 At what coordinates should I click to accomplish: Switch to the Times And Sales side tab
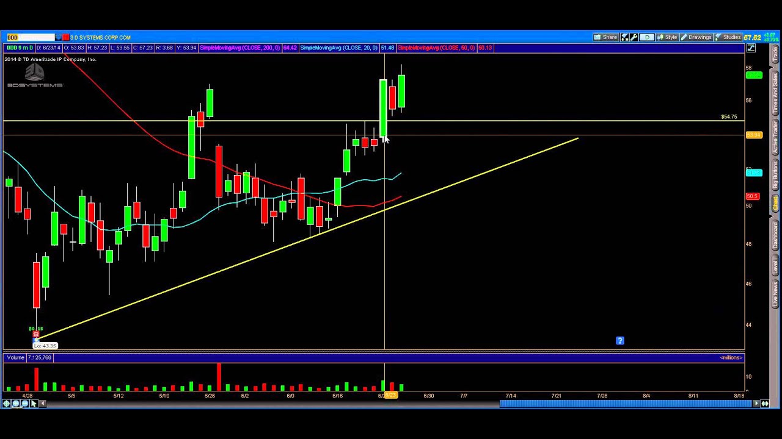(775, 93)
